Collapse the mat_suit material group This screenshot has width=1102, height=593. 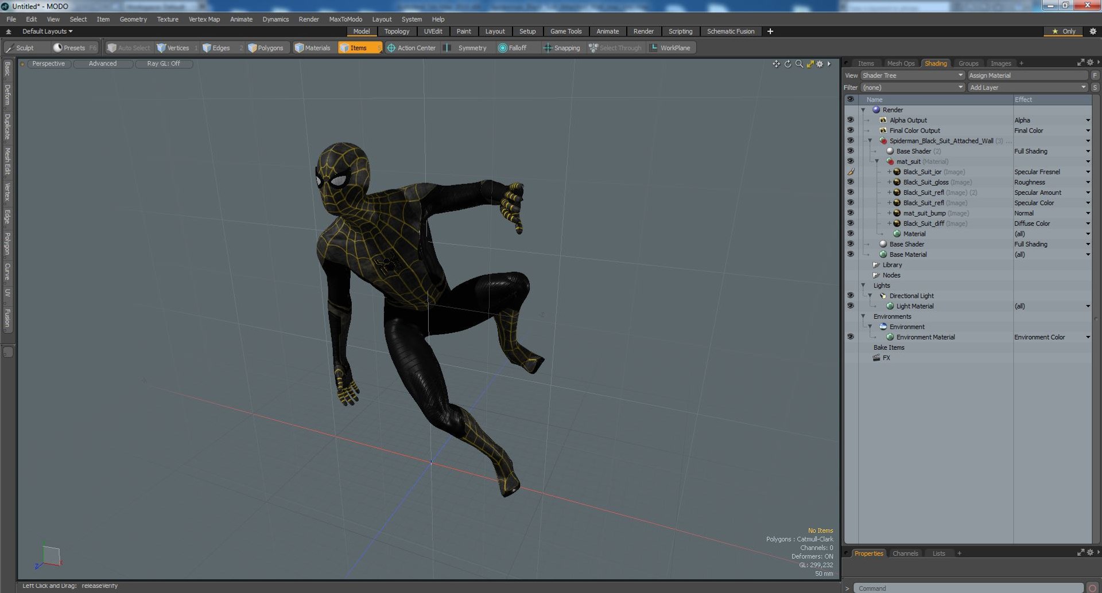tap(876, 161)
